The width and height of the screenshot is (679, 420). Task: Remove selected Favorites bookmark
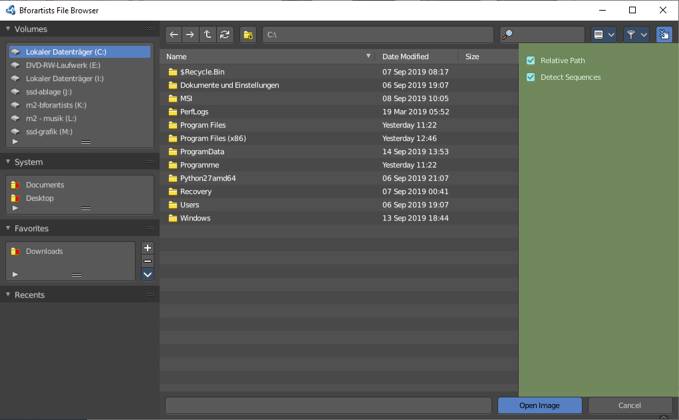pyautogui.click(x=148, y=261)
